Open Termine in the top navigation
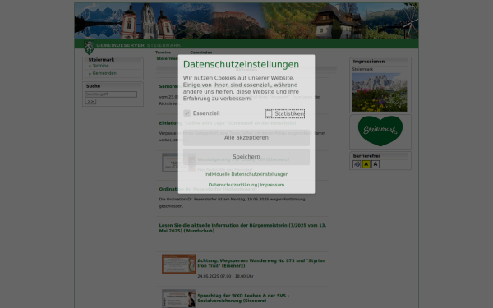The width and height of the screenshot is (493, 308). [163, 53]
